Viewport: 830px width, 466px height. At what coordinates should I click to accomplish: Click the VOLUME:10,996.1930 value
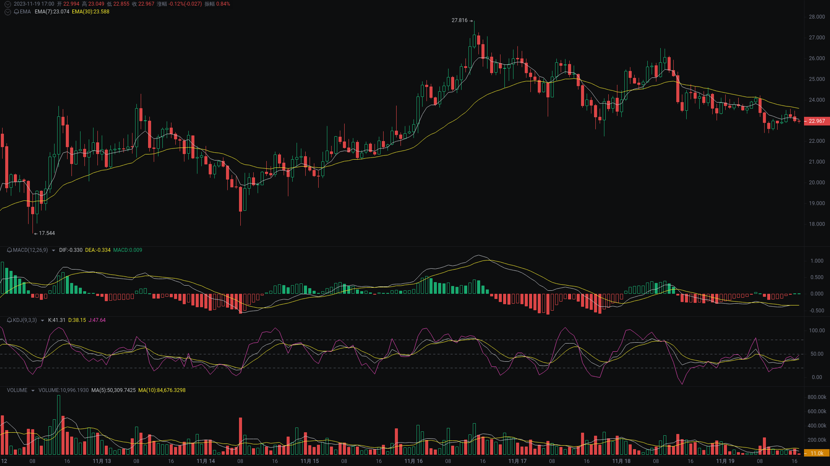tap(64, 390)
